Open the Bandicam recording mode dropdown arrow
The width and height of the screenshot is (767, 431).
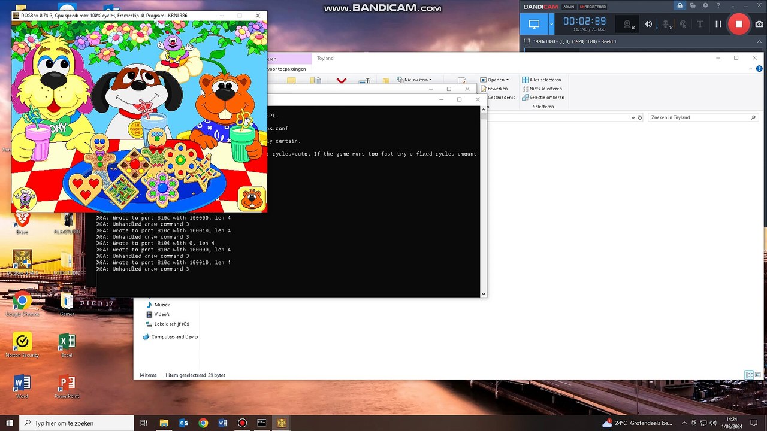(x=551, y=24)
